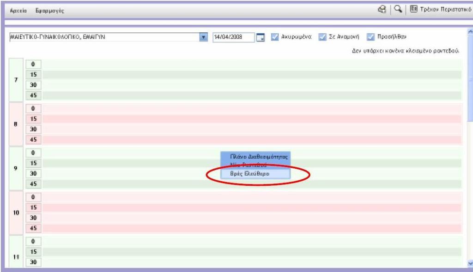Image resolution: width=473 pixels, height=272 pixels.
Task: Click the 30 minute label of hour 8
Action: (x=33, y=129)
